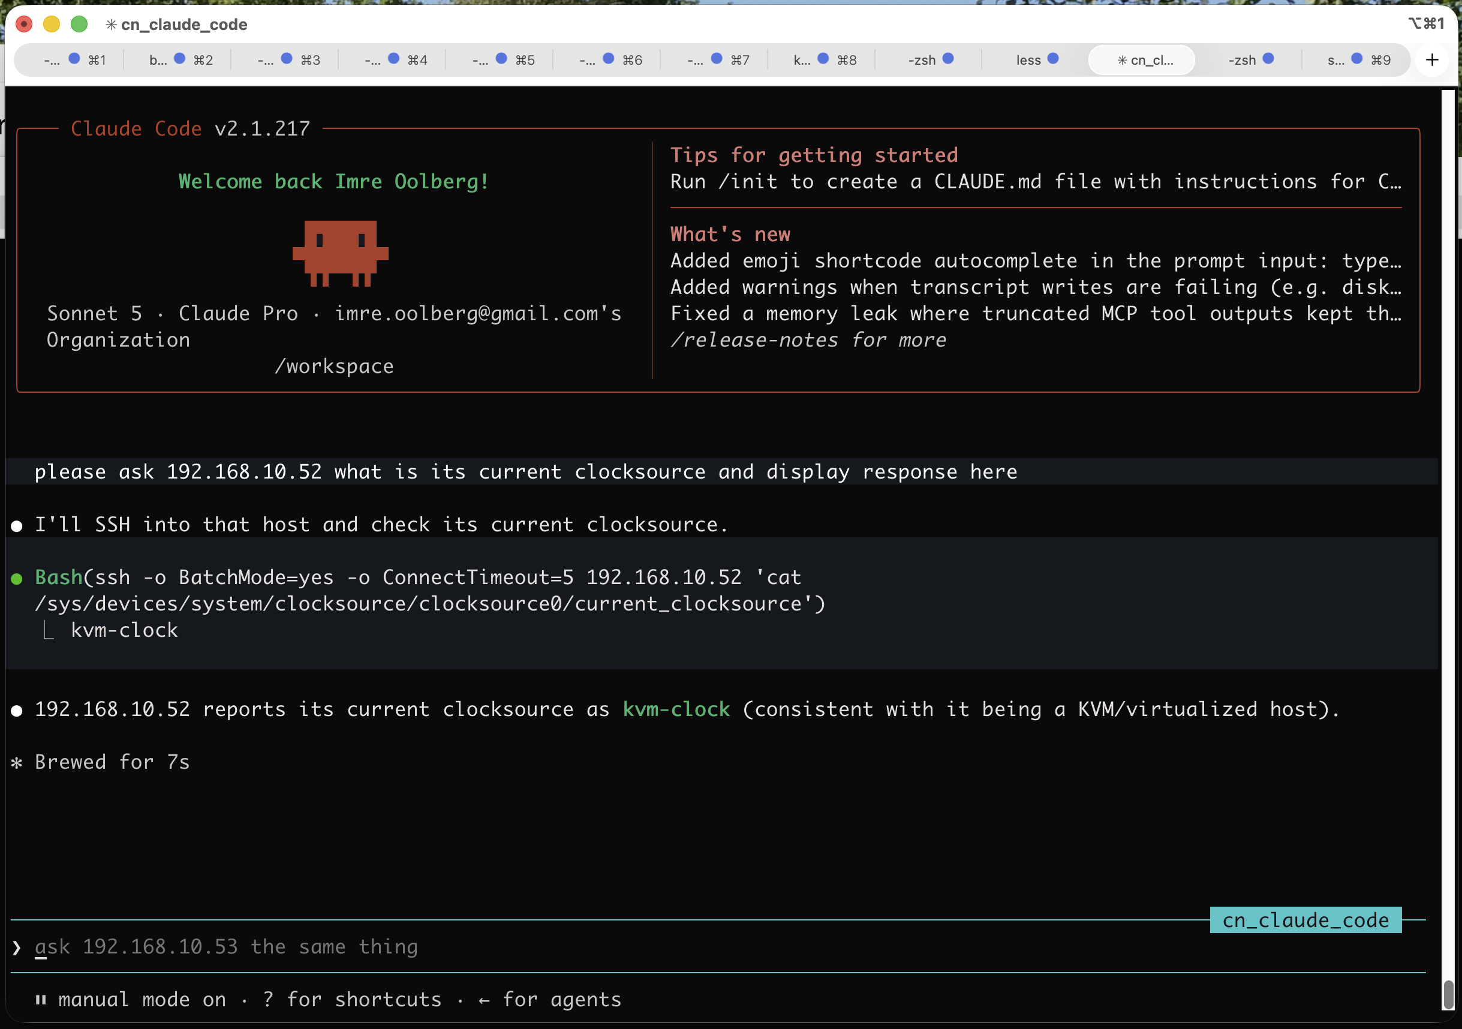Focus the prompt input showing 'ask 192.168.10.53 the same thing'
Image resolution: width=1462 pixels, height=1029 pixels.
[x=718, y=947]
